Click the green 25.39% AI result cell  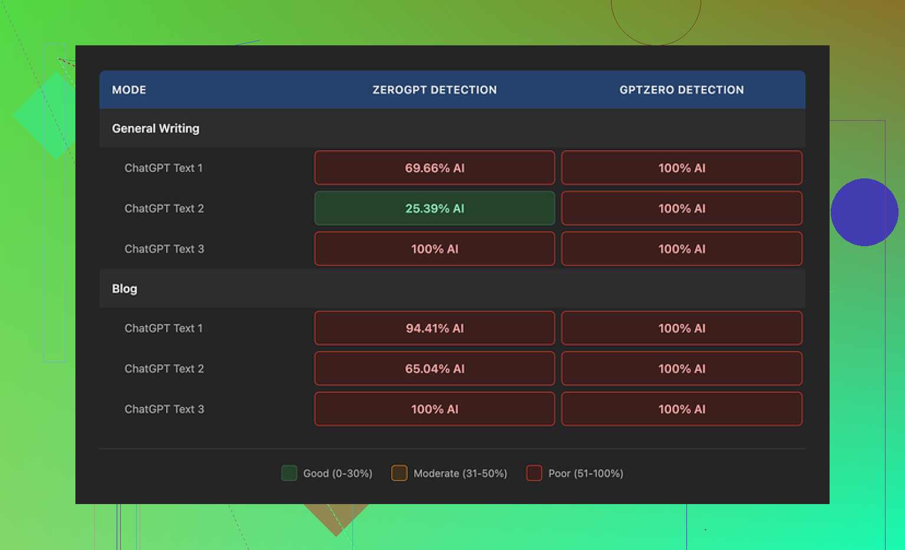point(434,208)
